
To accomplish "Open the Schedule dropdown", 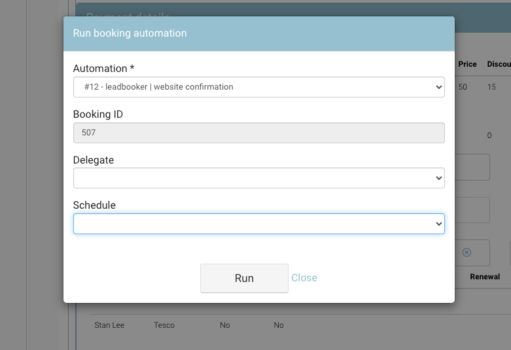I will tap(258, 224).
